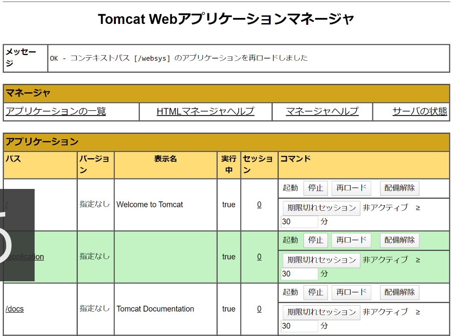Click 再ロード button for Welcome to Tomcat

click(351, 188)
